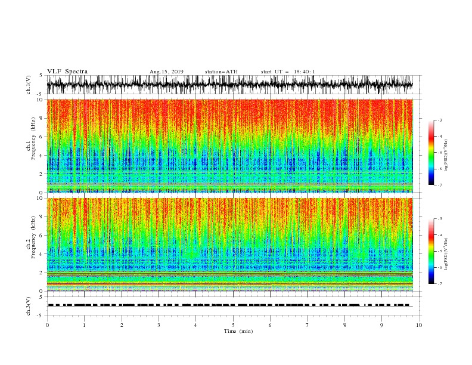This screenshot has height=365, width=472.
Task: Click the ch.1 voltage waveform trace
Action: (x=229, y=85)
